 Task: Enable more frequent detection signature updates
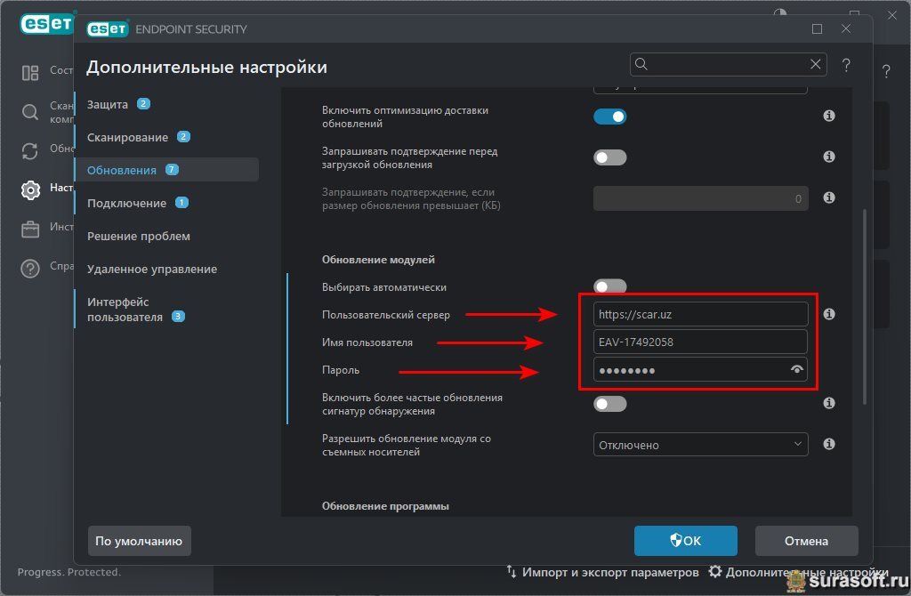coord(610,404)
